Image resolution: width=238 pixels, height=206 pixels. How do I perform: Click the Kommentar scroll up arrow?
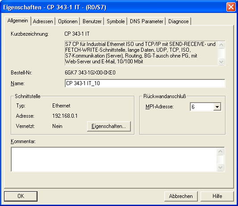(221, 151)
